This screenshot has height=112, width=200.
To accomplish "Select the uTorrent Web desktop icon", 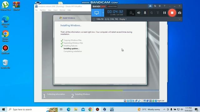I will pyautogui.click(x=5, y=6).
